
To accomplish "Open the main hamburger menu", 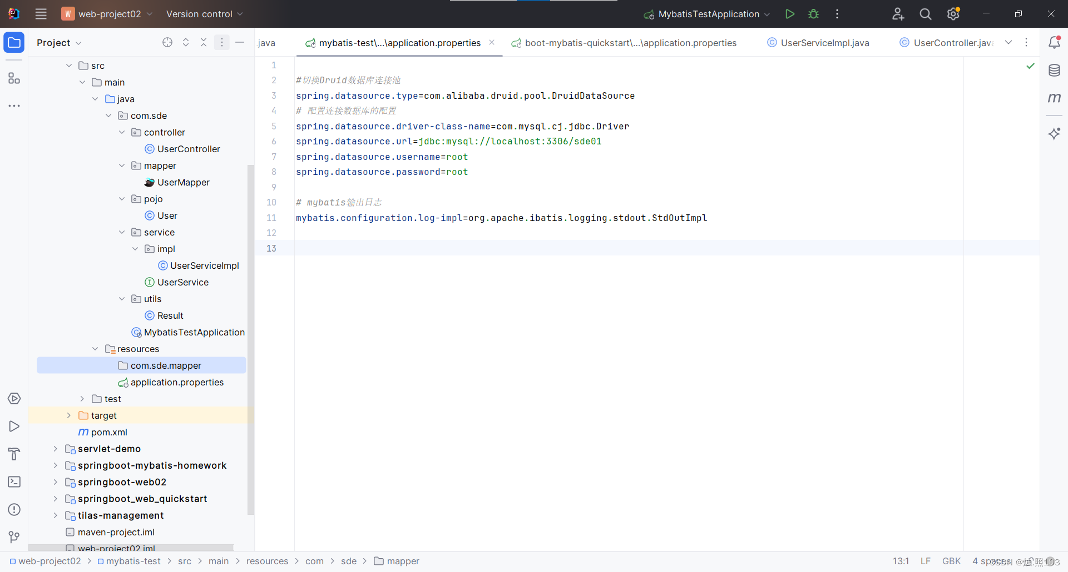I will coord(41,14).
